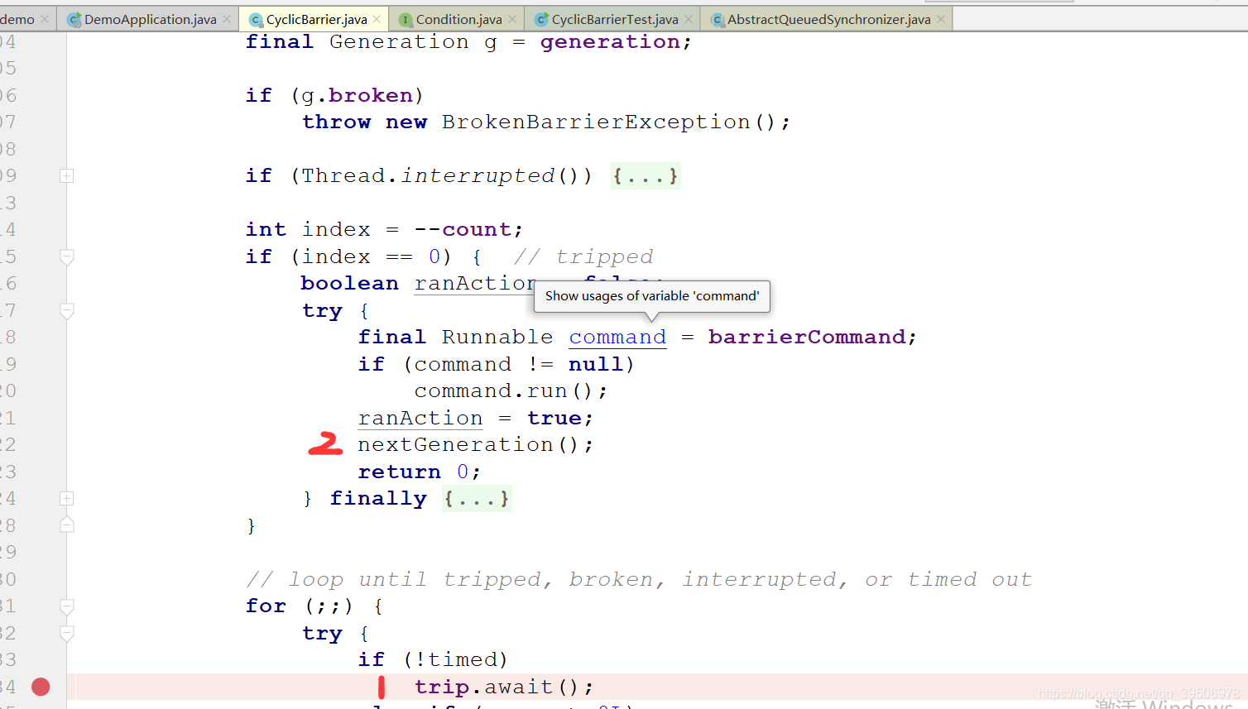Collapse the first try block after ranAction declaration
1248x709 pixels.
click(x=67, y=310)
